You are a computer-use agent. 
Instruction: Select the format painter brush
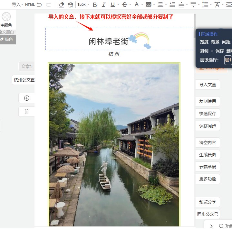[x=71, y=5]
